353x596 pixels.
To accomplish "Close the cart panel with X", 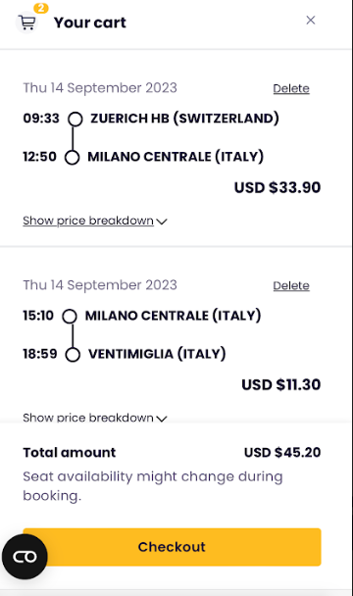I will [x=311, y=21].
